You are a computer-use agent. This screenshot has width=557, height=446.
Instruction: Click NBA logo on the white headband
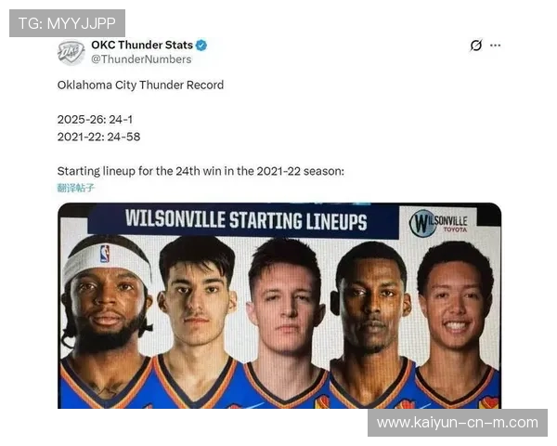[104, 254]
